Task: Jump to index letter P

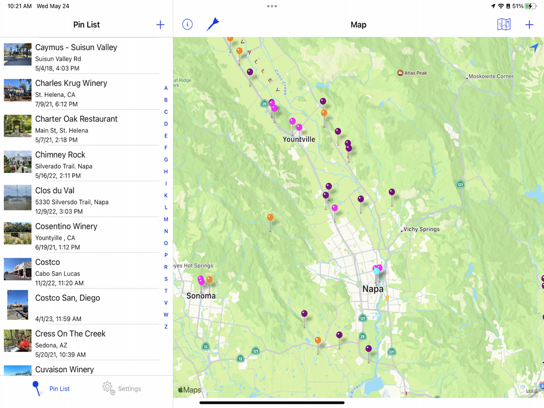Action: pos(166,255)
